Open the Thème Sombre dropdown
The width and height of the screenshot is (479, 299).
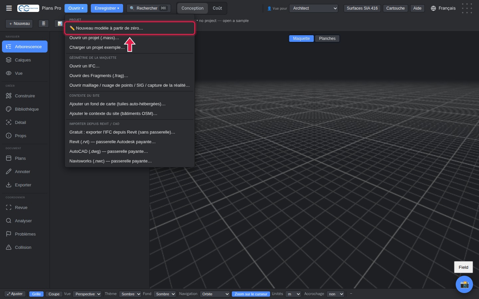click(x=130, y=294)
